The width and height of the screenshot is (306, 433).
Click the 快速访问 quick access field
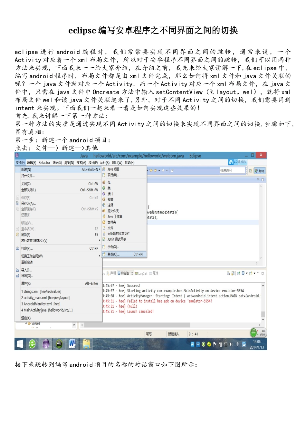(232, 170)
